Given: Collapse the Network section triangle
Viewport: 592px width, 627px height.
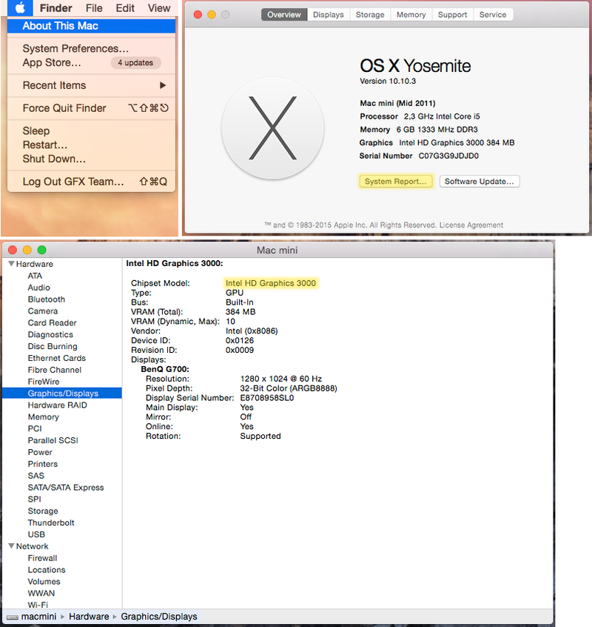Looking at the screenshot, I should 11,546.
